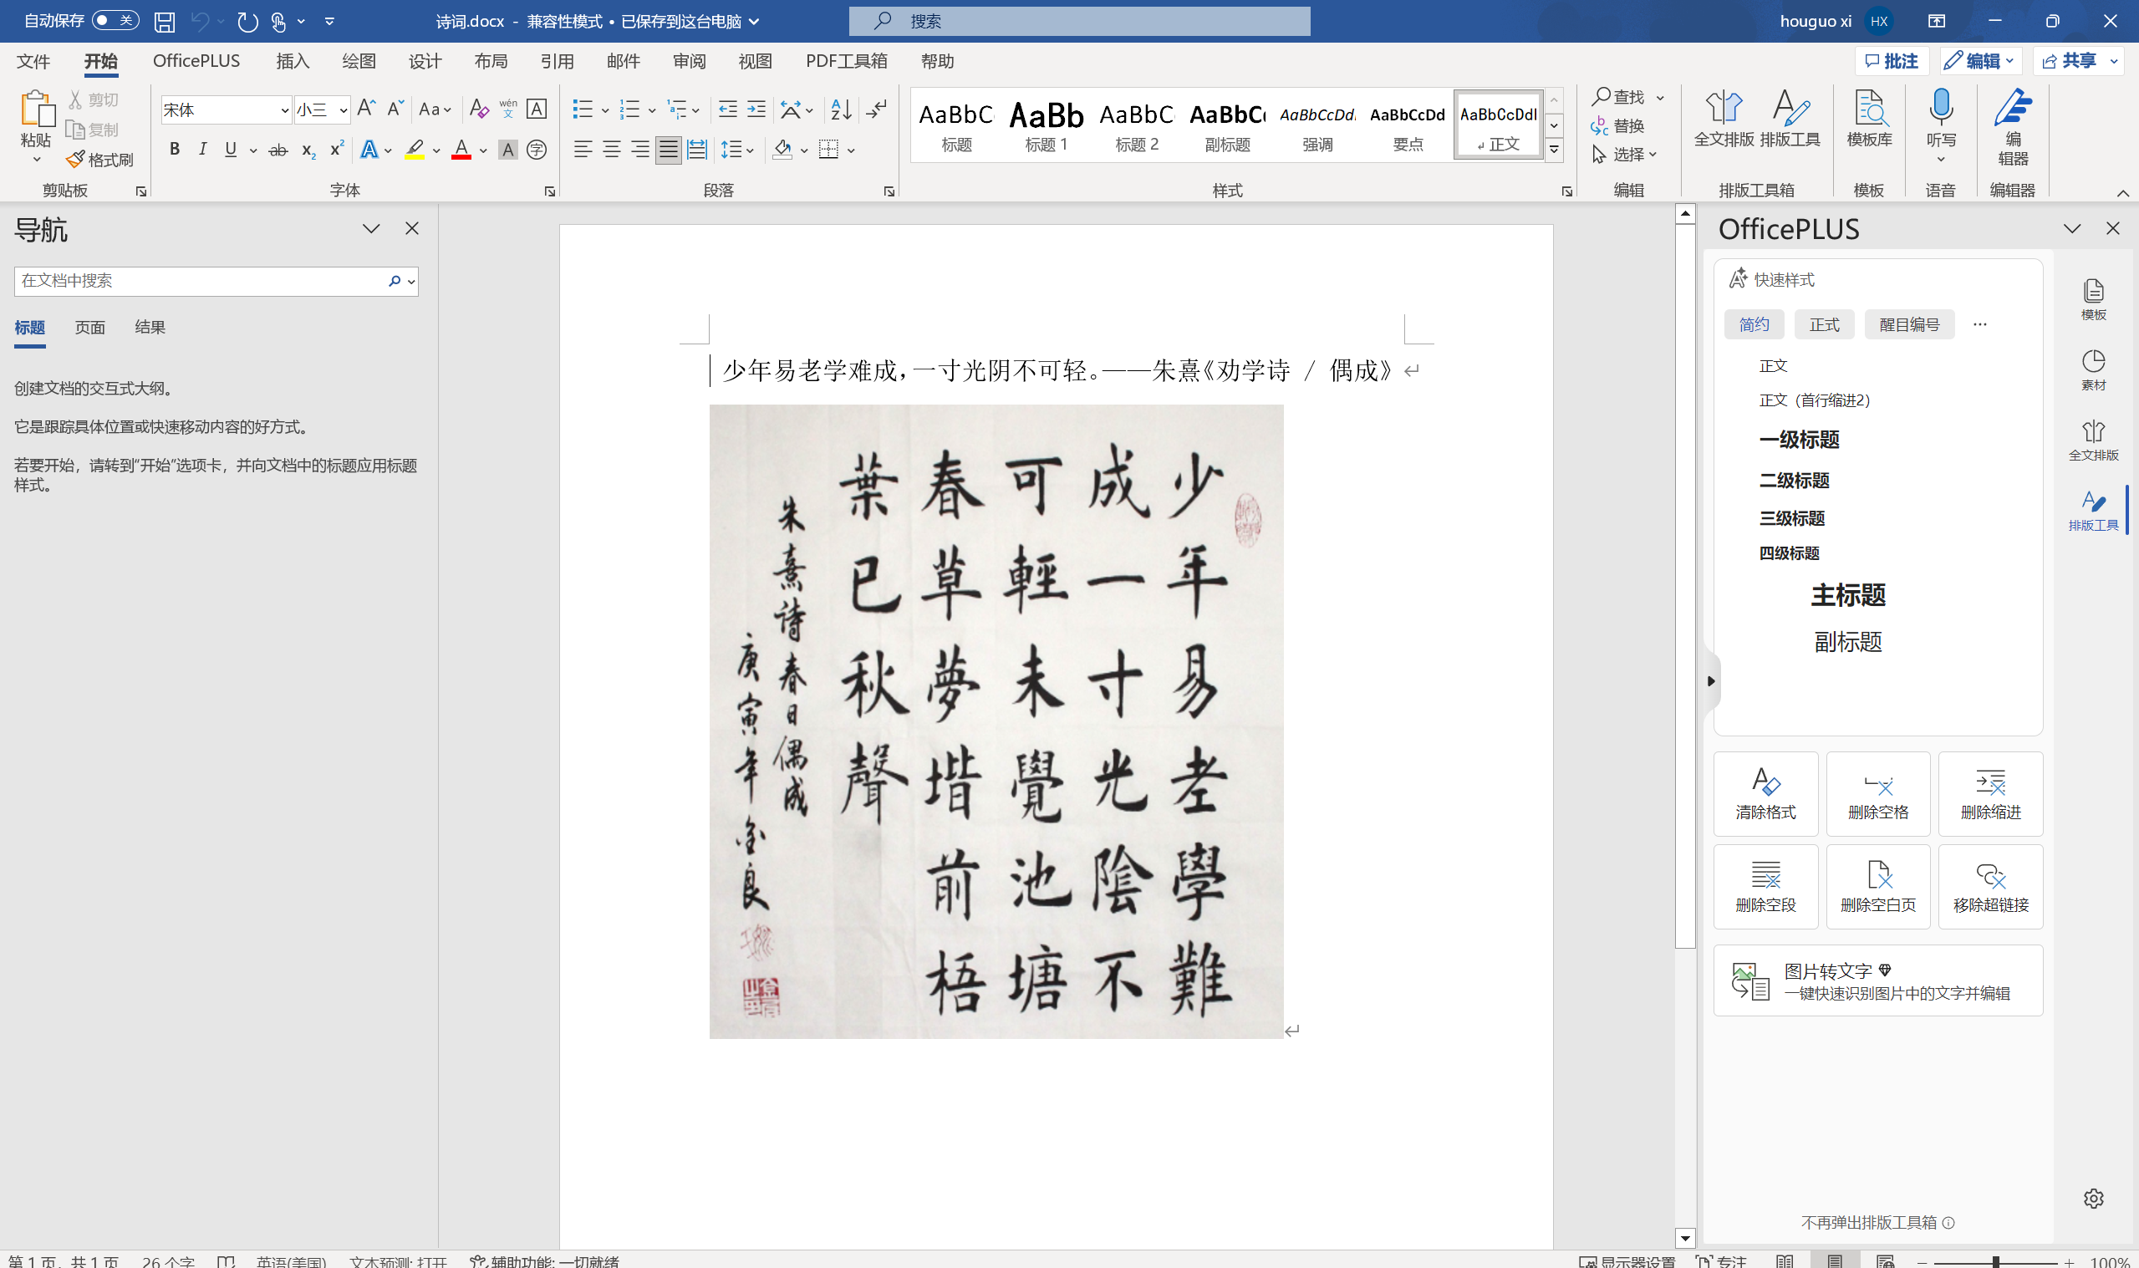Open the OfficePLUS ribbon tab
2139x1268 pixels.
click(196, 61)
